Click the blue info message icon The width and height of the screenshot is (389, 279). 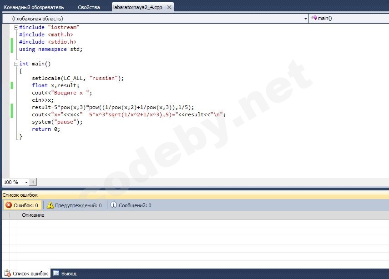[113, 205]
